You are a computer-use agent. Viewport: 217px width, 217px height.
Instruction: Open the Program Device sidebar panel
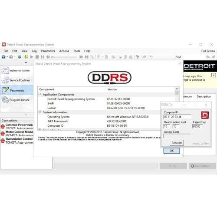click(17, 100)
